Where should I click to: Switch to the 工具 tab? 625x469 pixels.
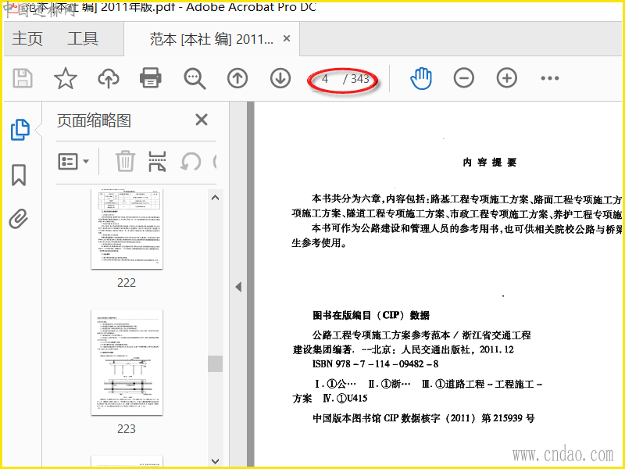coord(83,38)
